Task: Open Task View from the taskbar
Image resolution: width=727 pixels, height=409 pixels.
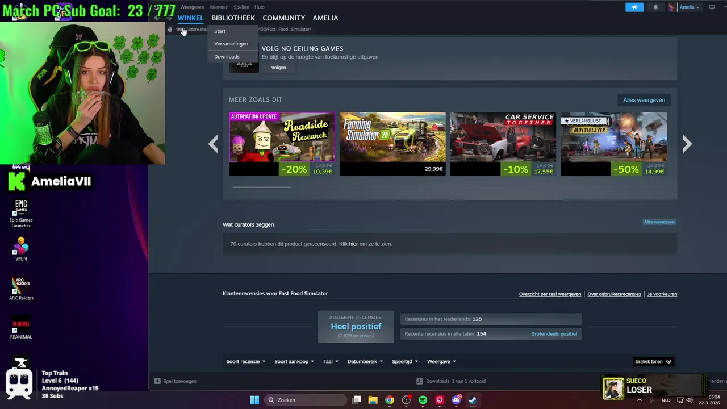Action: click(x=357, y=400)
